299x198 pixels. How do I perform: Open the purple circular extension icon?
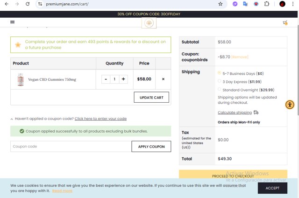coord(235,4)
